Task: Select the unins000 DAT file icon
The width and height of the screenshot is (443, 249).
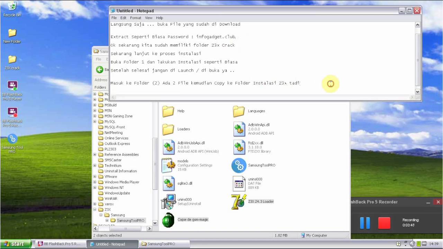Action: point(239,183)
